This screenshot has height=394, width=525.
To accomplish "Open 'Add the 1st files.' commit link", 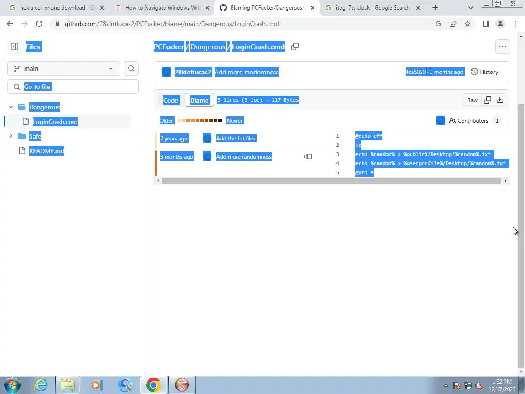I will click(237, 138).
